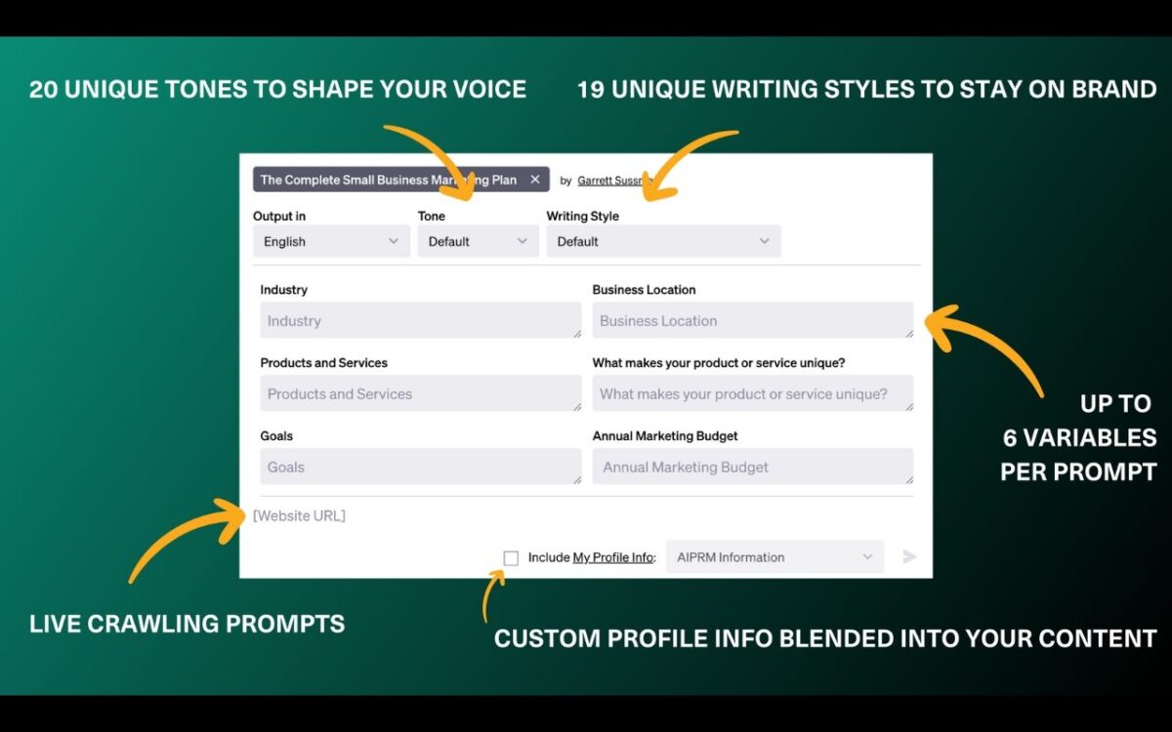Click the Website URL placeholder text
This screenshot has height=732, width=1172.
tap(299, 515)
